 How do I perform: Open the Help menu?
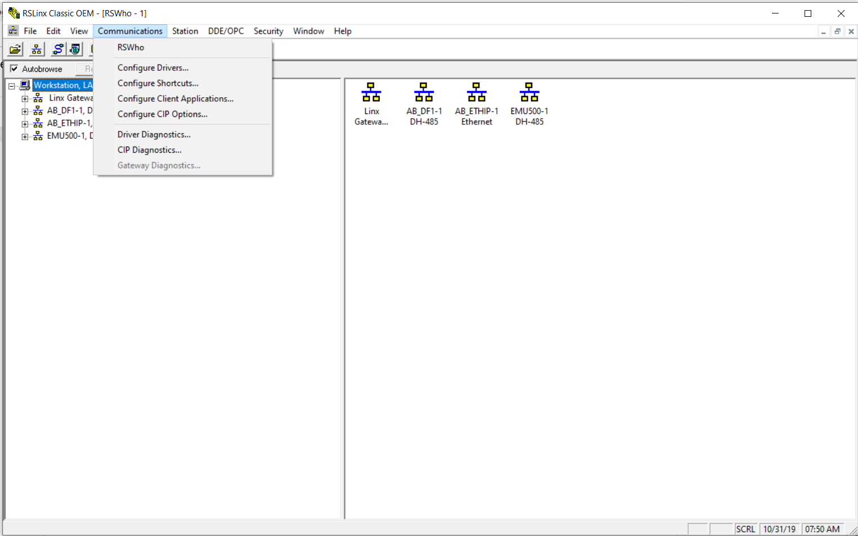point(343,31)
